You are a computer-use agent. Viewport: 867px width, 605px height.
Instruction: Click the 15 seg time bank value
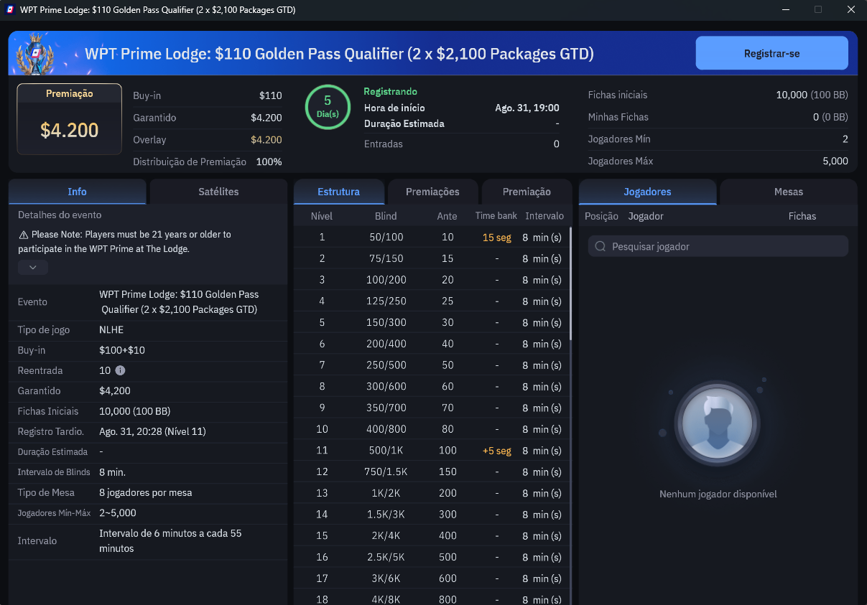[x=497, y=238]
